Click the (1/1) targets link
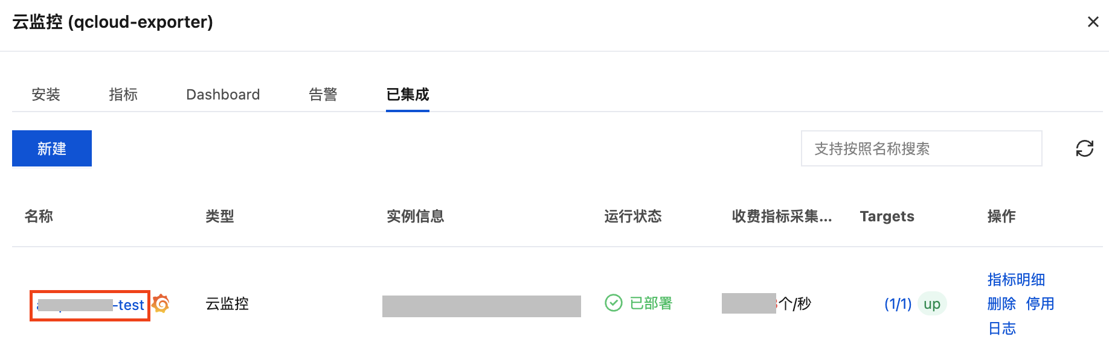Viewport: 1109px width, 351px height. (x=898, y=304)
